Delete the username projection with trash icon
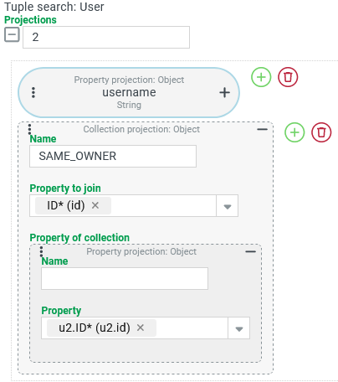 click(288, 77)
